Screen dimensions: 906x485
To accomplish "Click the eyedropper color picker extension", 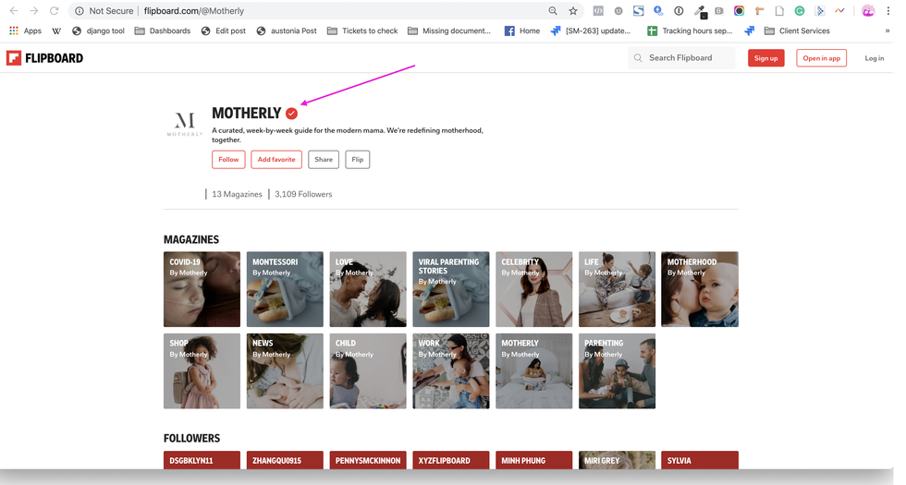I will tap(698, 11).
